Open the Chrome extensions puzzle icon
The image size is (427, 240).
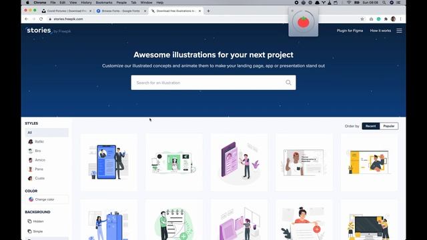[386, 19]
